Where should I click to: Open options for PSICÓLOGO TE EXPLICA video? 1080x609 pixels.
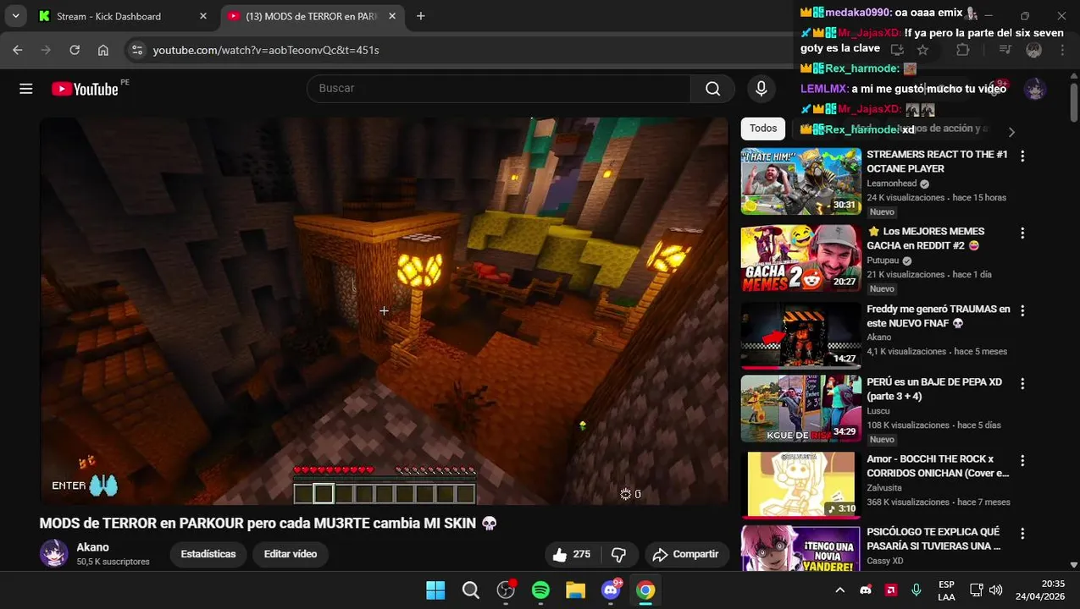(x=1022, y=534)
